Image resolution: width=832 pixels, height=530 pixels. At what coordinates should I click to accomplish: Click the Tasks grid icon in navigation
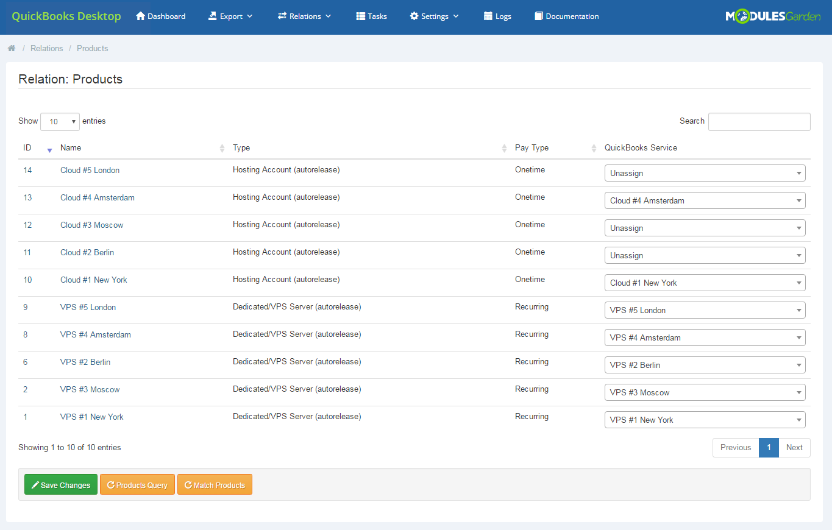click(x=360, y=16)
